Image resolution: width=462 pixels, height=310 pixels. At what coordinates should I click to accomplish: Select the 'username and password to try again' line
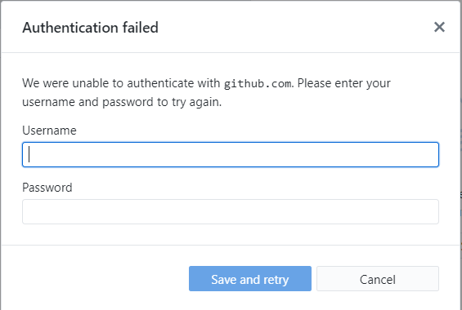point(122,102)
